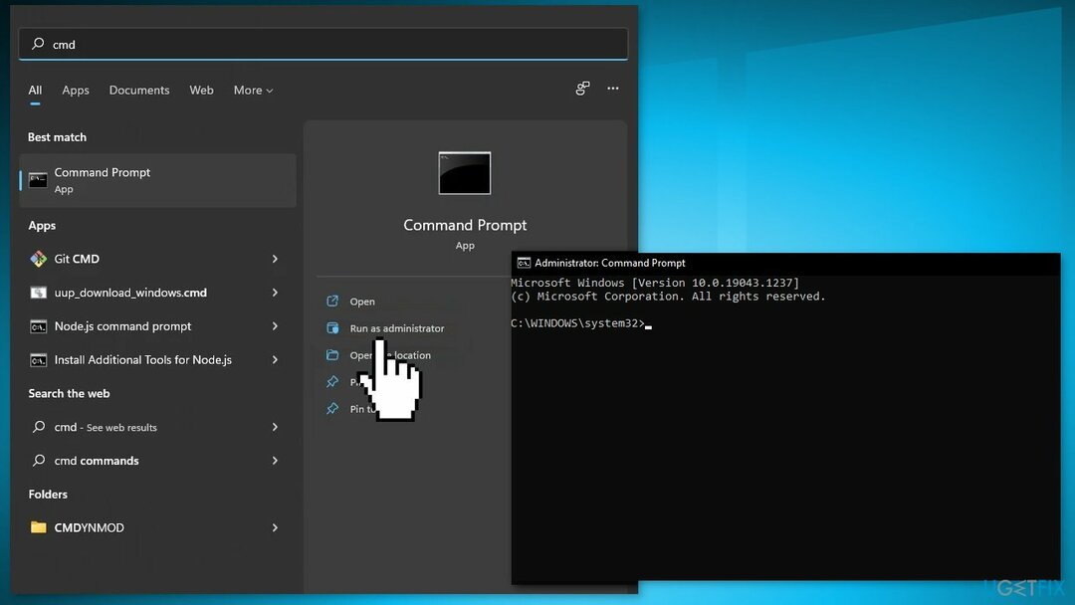Expand the More filter dropdown

(253, 91)
